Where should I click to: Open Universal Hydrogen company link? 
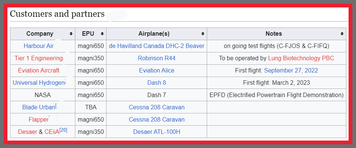coord(39,83)
